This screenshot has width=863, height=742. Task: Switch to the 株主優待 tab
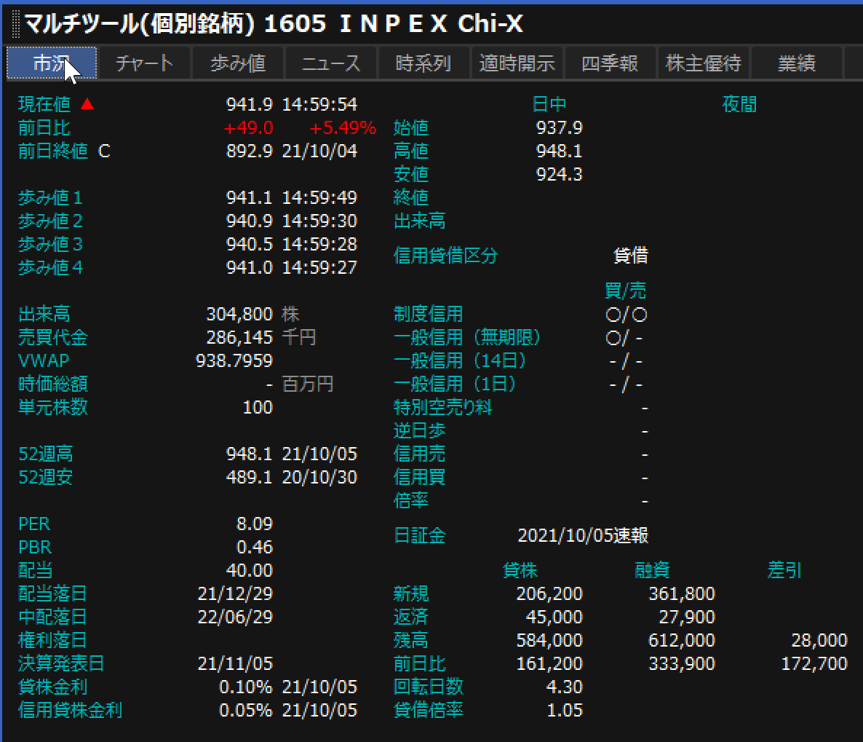coord(704,63)
